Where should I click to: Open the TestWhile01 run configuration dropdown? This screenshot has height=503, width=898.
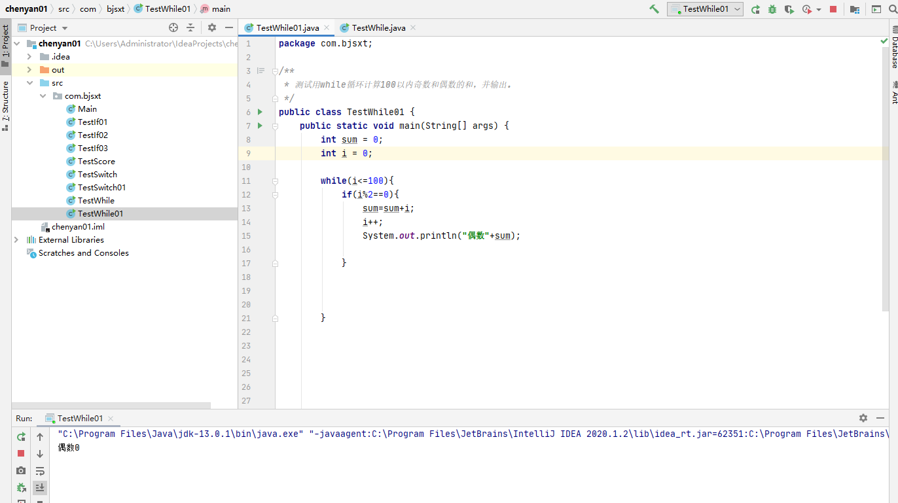tap(705, 9)
